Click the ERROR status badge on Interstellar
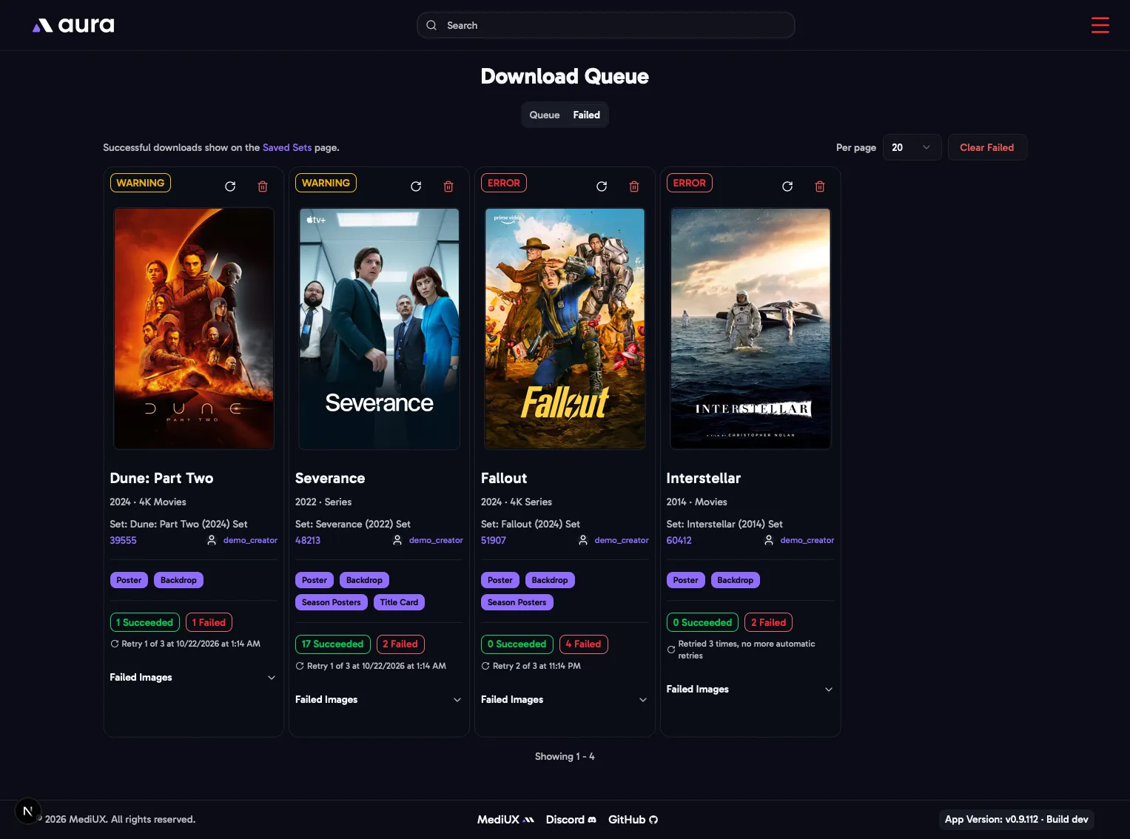Screen dimensions: 1130x839 690,183
